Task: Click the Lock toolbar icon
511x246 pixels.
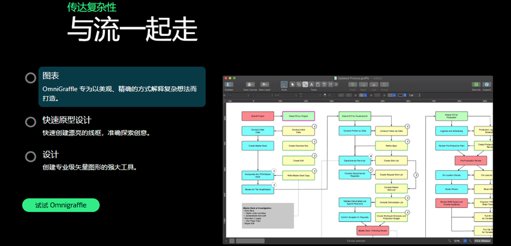Action: tap(374, 84)
